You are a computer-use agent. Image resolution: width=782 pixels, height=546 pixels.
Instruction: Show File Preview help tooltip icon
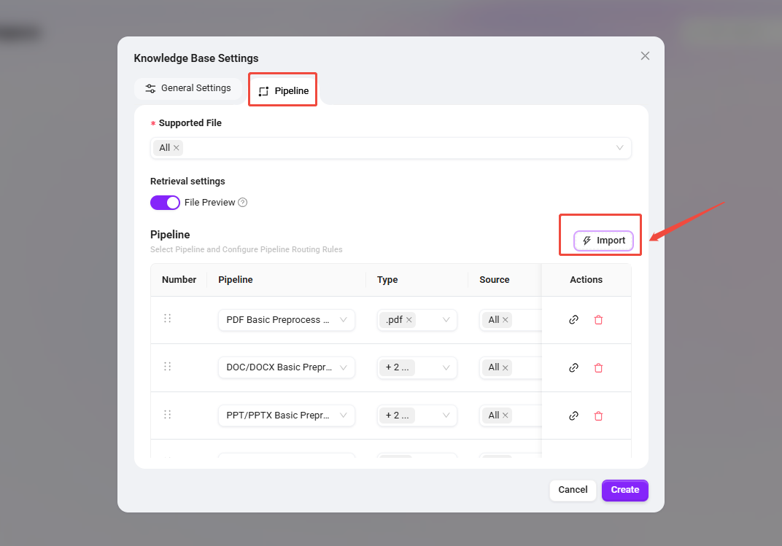pos(242,202)
